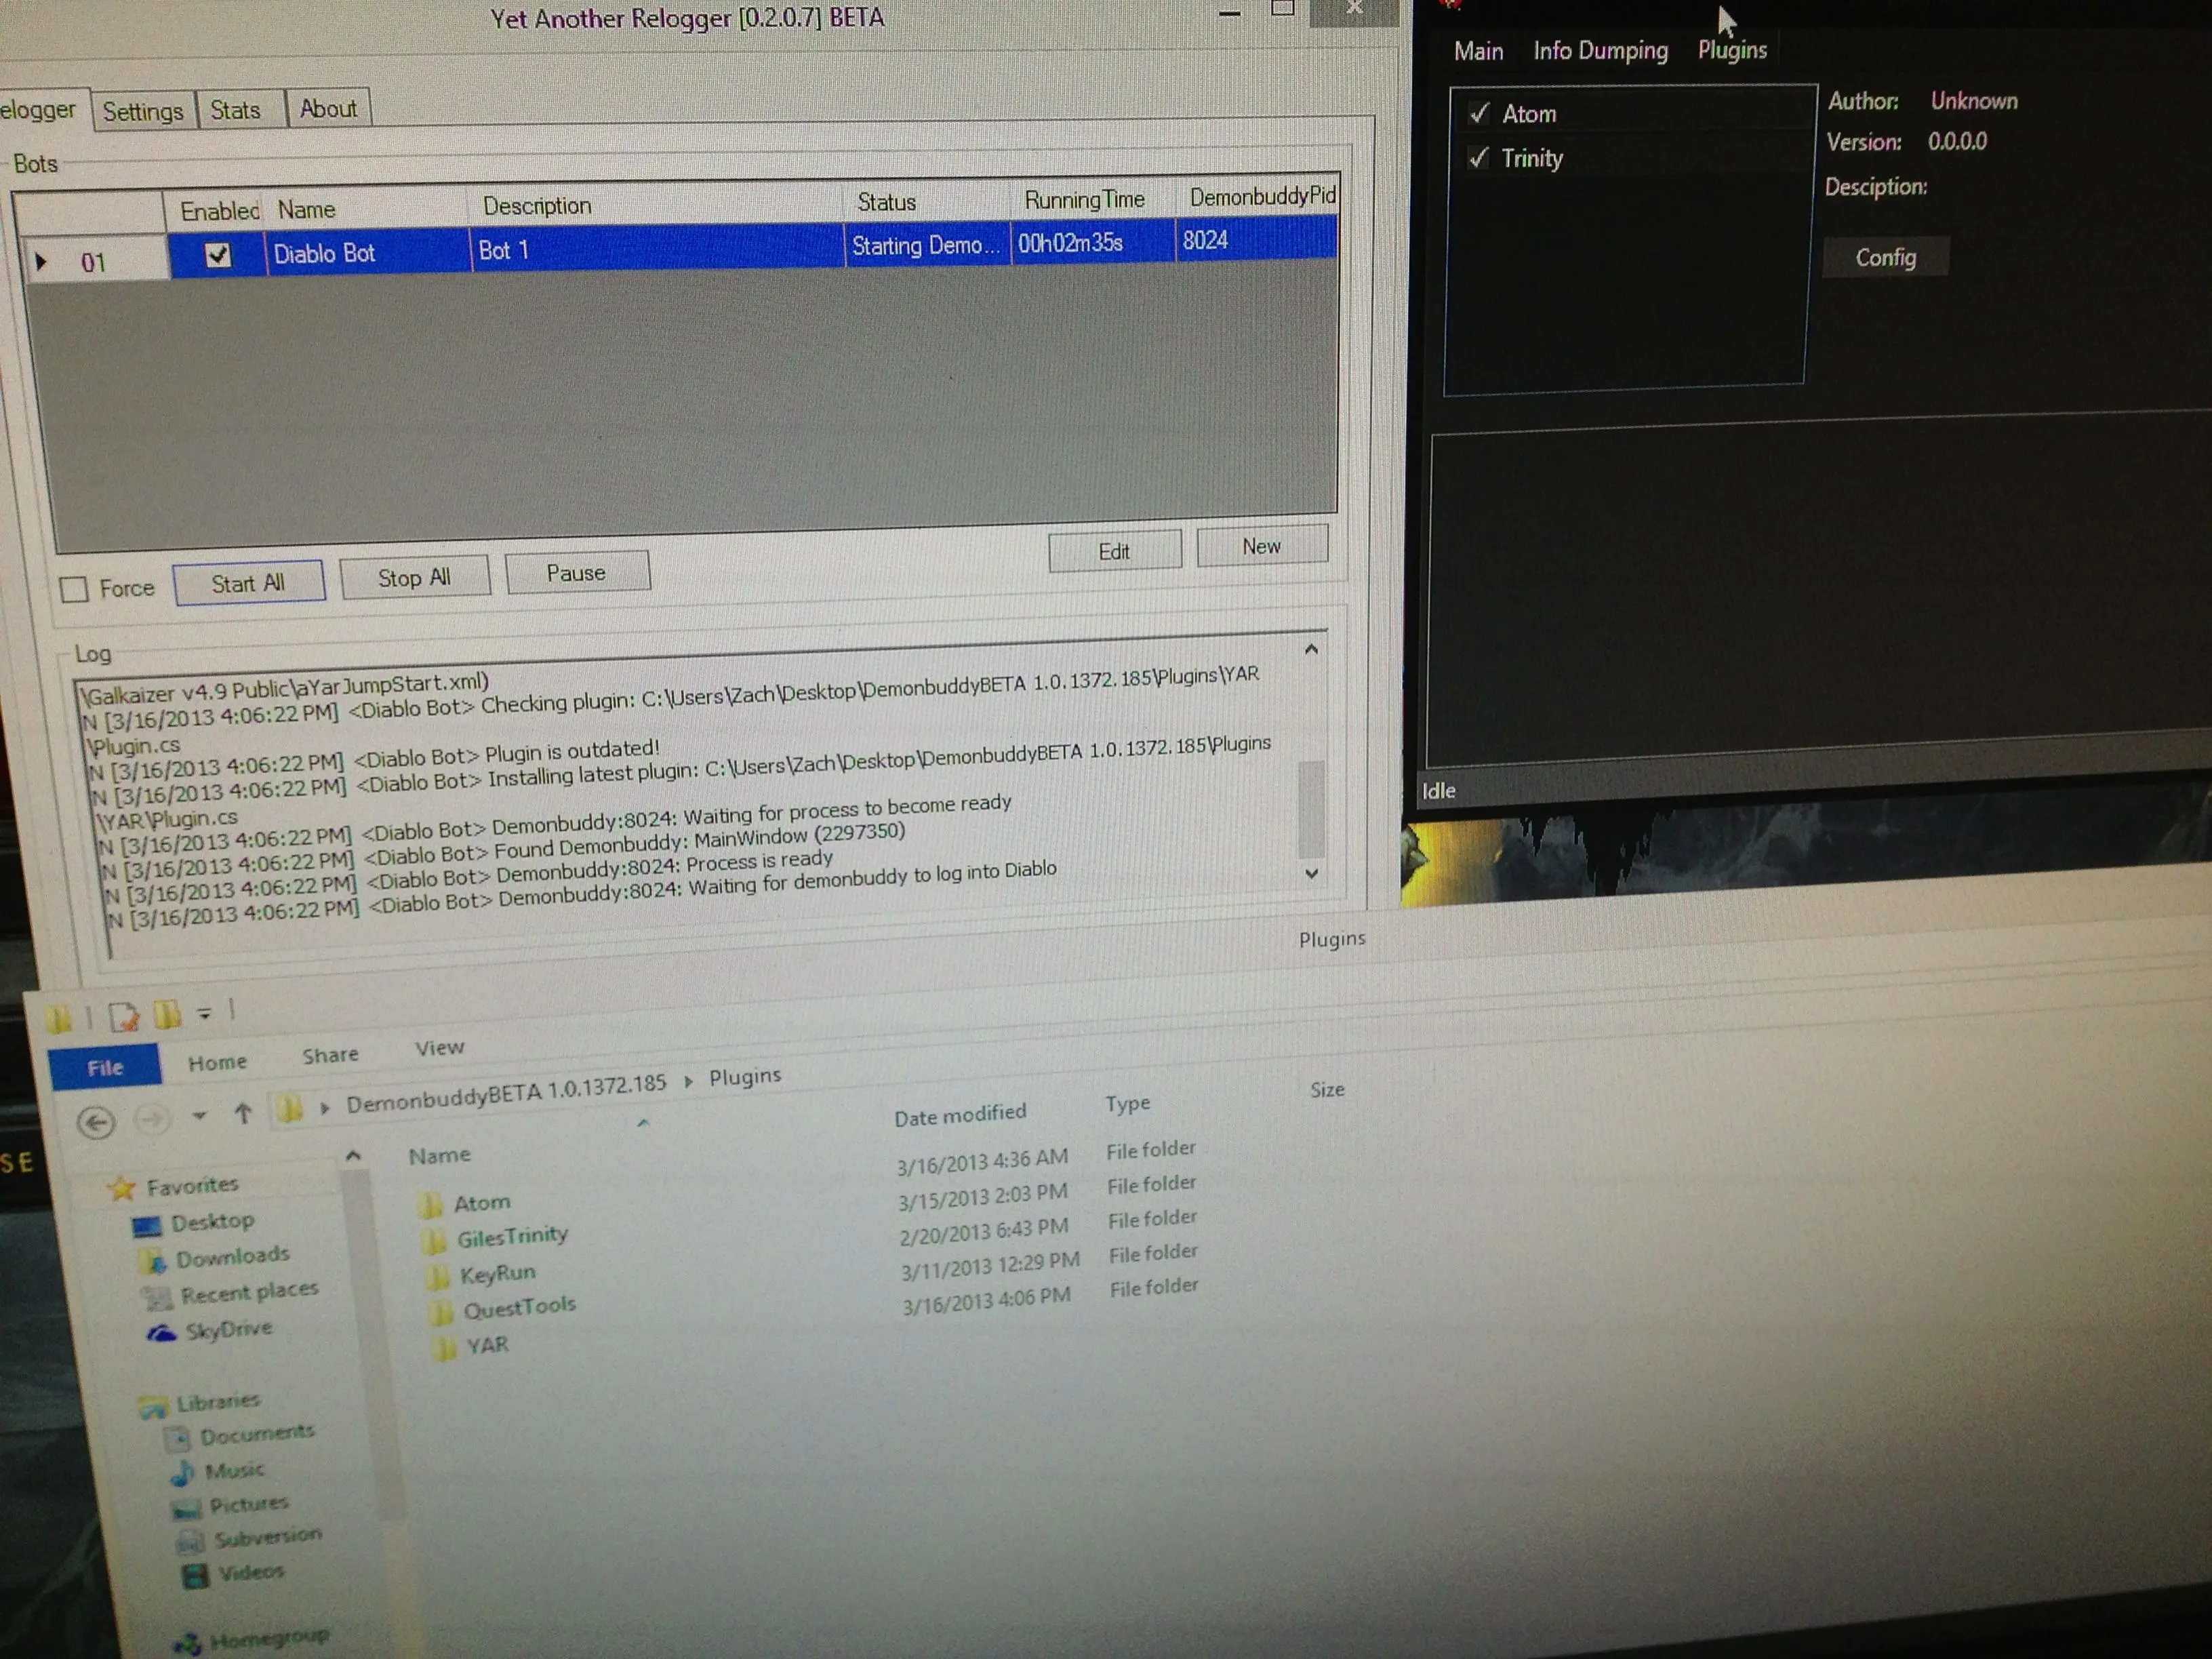Open Downloads in navigation pane
The height and width of the screenshot is (1659, 2212).
coord(232,1257)
